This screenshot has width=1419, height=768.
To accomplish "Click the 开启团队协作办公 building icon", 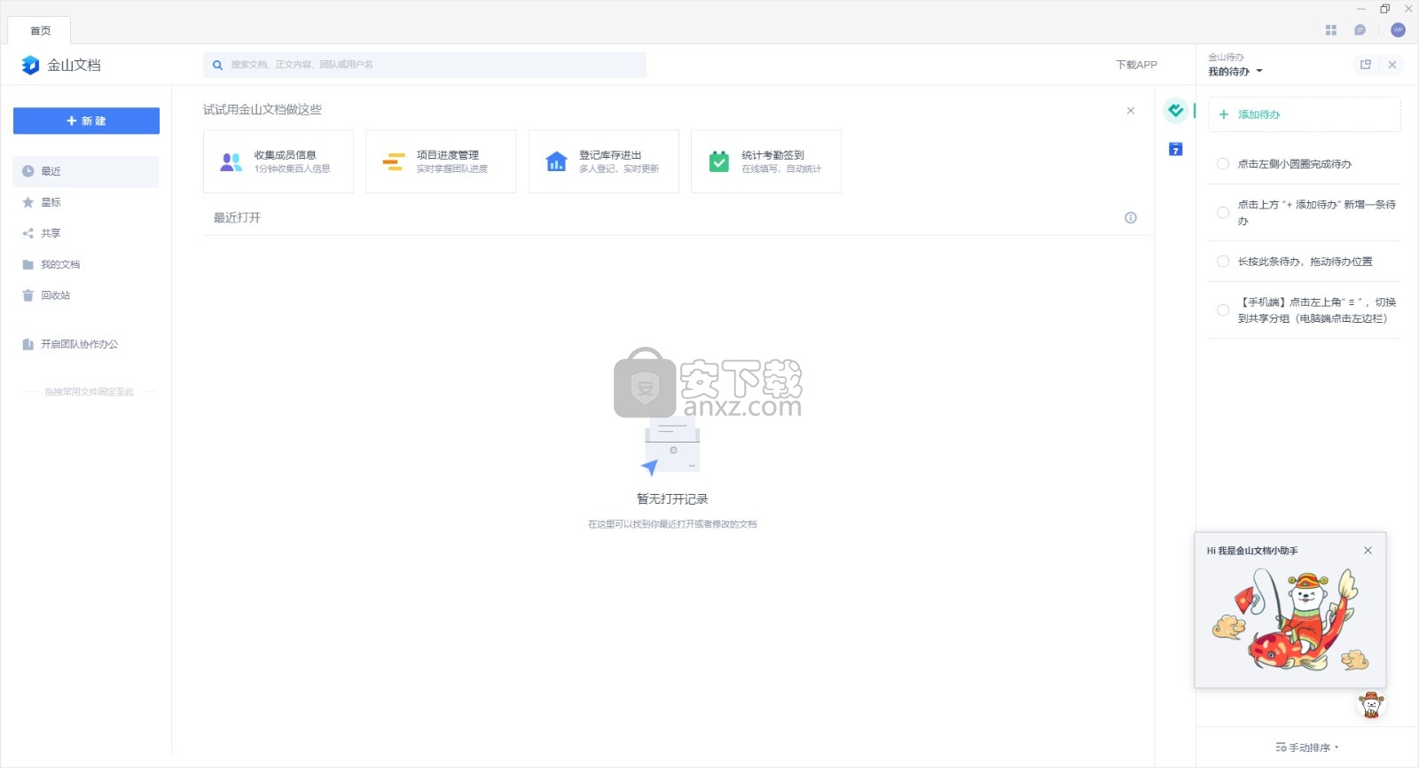I will [28, 344].
